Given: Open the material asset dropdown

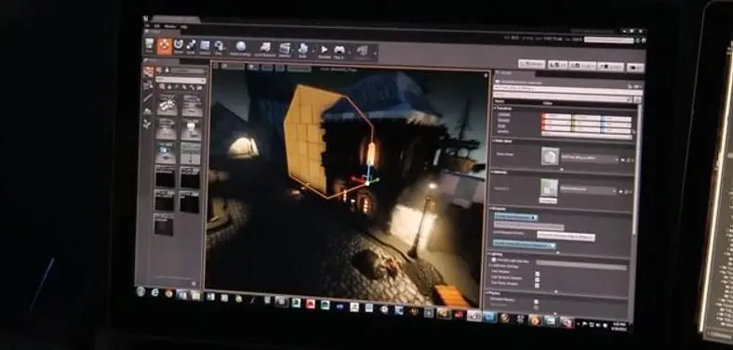Looking at the screenshot, I should tap(588, 190).
